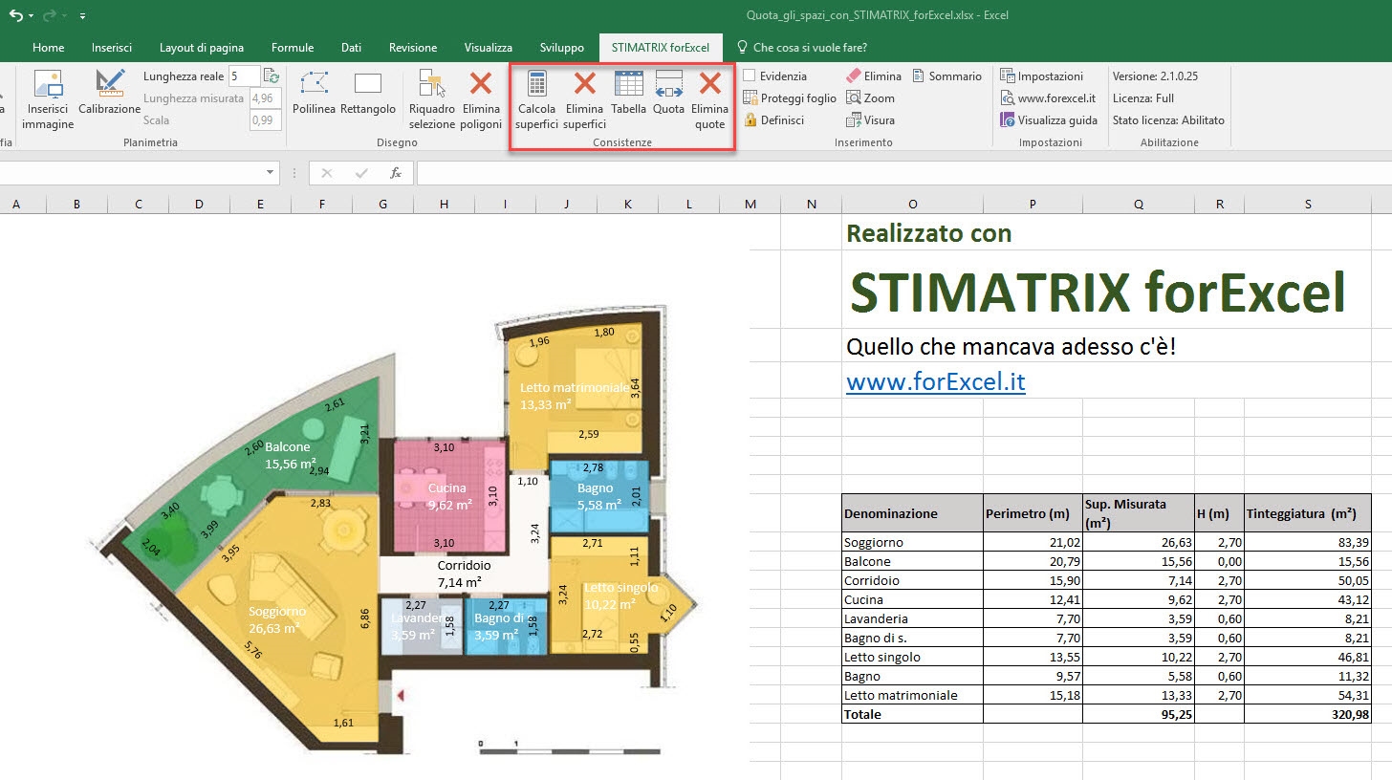Open the www.forExcel.it hyperlink in sheet
Viewport: 1392px width, 780px height.
936,381
